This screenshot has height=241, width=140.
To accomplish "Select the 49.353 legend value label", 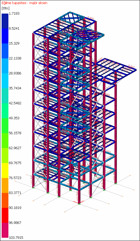I will pos(14,118).
